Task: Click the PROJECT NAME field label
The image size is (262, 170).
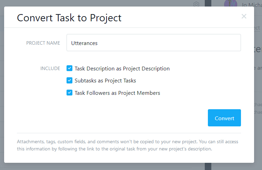Action: click(x=43, y=43)
